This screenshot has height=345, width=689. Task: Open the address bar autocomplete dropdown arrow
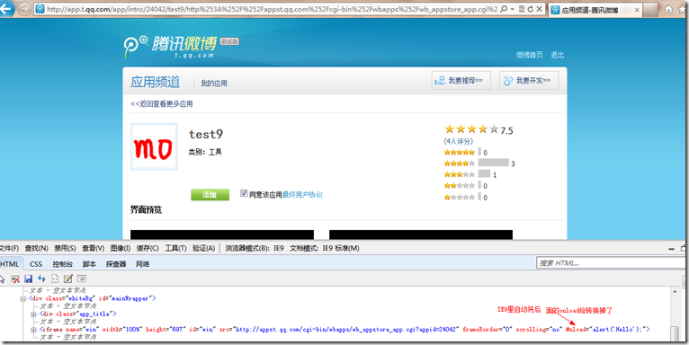pos(512,9)
